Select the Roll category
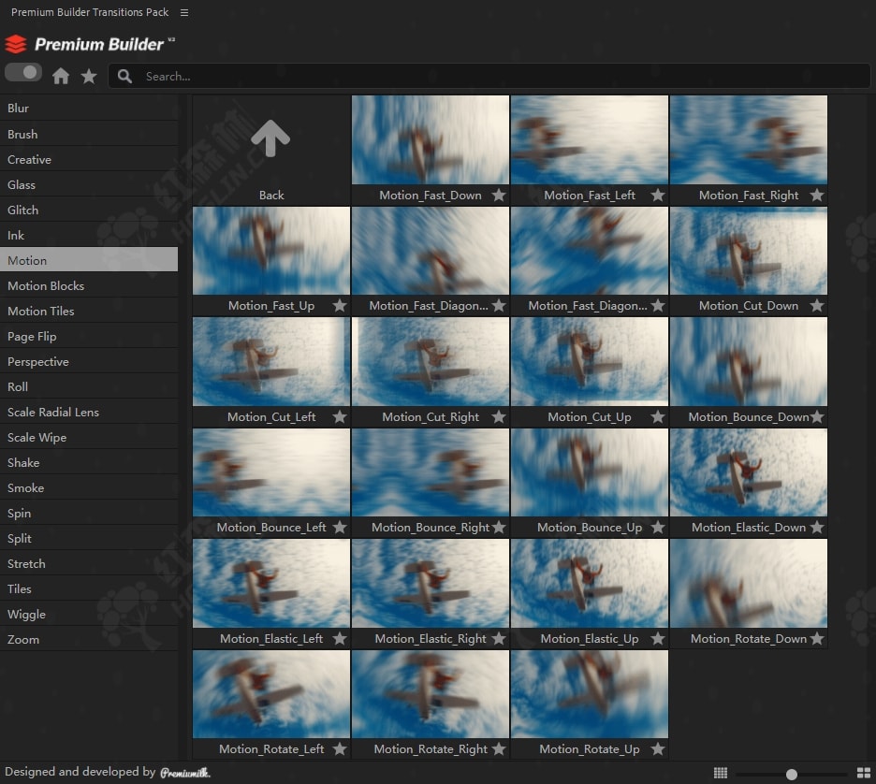Screen dimensions: 876x784 [x=89, y=387]
